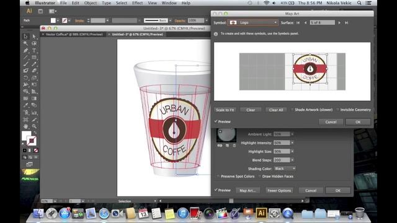Select the Blend tool

pos(34,105)
